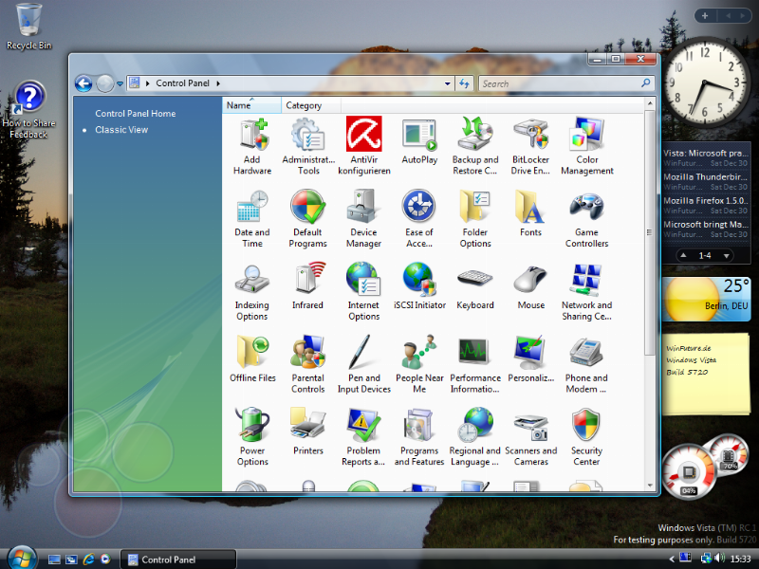Open Date and Time

(x=252, y=219)
